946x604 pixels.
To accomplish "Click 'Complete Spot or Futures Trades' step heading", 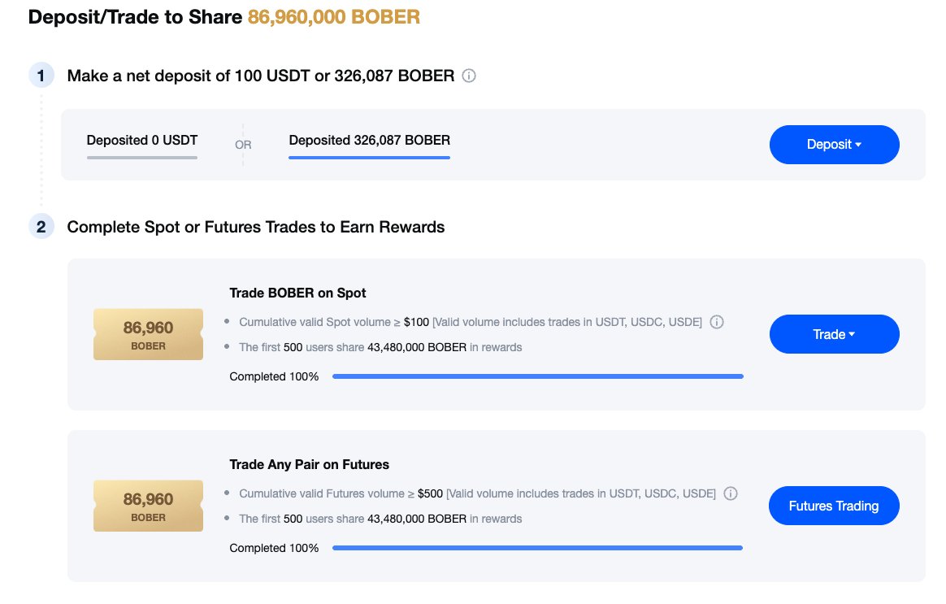I will [256, 228].
